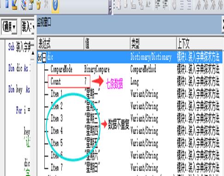Viewport: 224px width, 176px height.
Task: Click the "星期六" value cell
Action: pos(92,155)
